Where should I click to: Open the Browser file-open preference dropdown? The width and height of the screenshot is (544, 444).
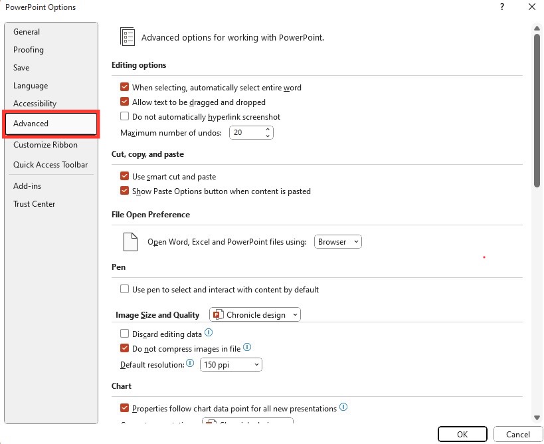[337, 242]
